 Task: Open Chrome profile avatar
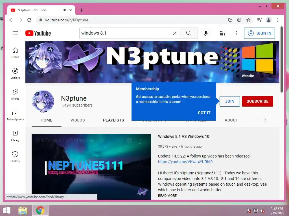[x=269, y=20]
